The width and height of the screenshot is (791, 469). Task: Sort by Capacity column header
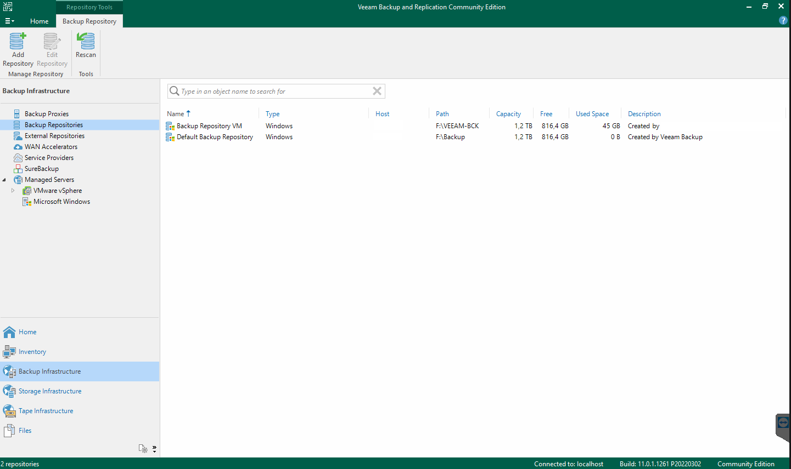tap(508, 114)
